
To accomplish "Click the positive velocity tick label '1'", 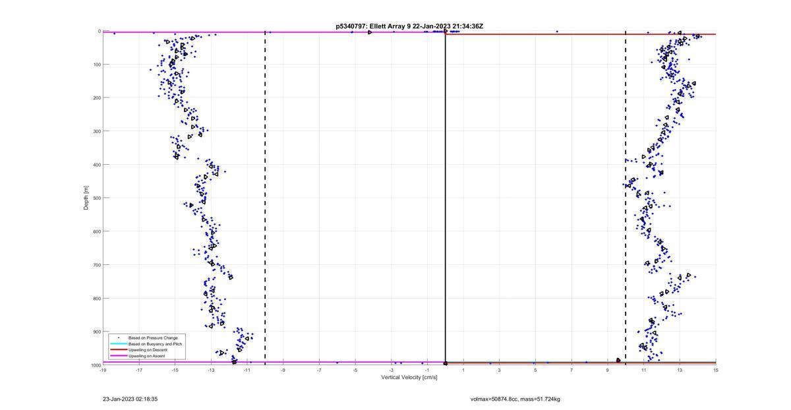I will (463, 370).
